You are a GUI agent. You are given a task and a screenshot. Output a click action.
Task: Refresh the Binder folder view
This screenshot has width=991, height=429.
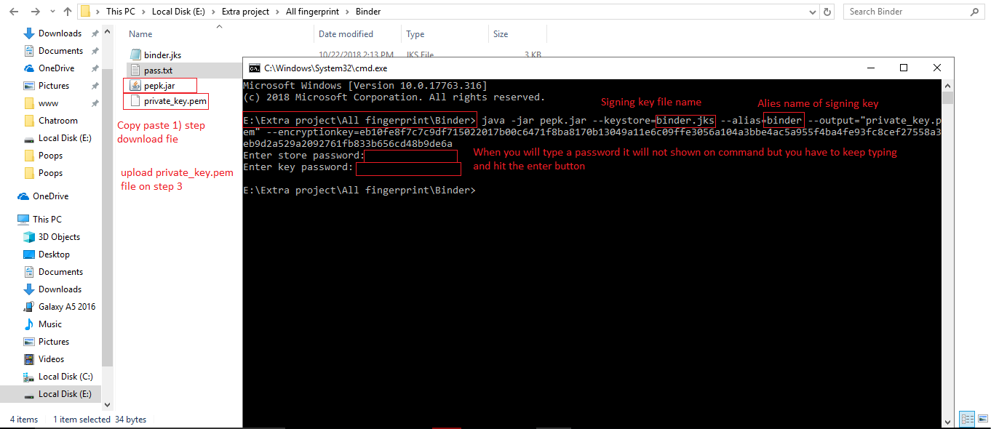tap(828, 12)
